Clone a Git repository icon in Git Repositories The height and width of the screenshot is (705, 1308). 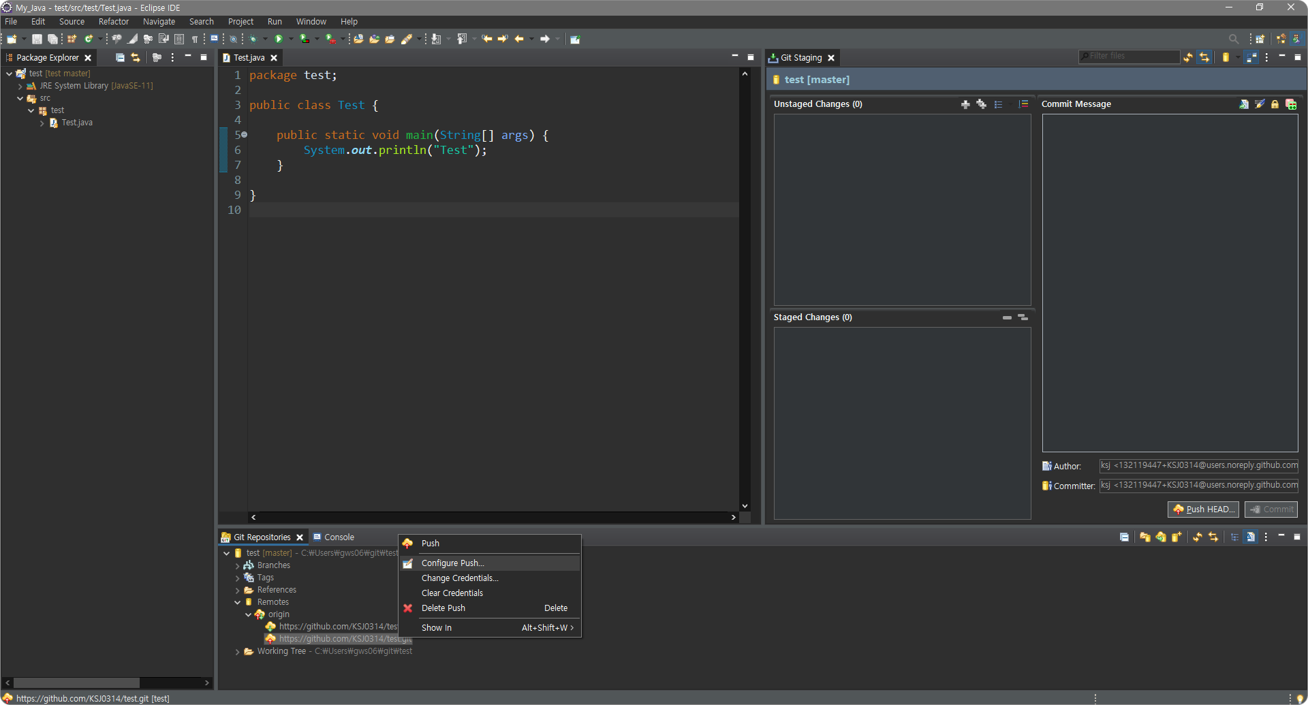tap(1160, 537)
